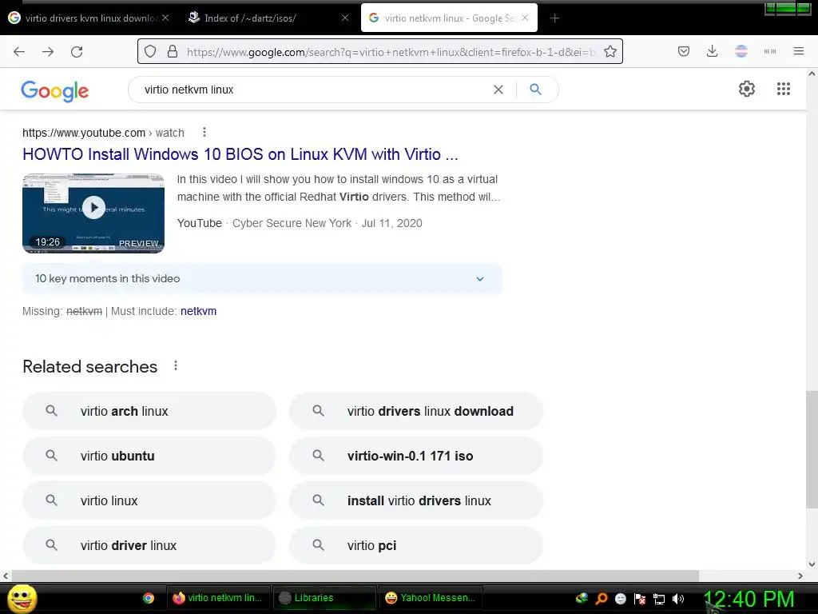Open the Firefox account avatar icon
This screenshot has width=818, height=614.
point(741,51)
